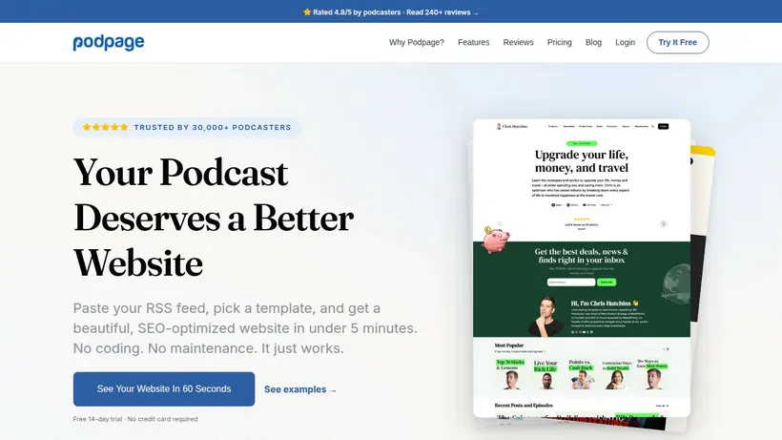The width and height of the screenshot is (782, 440).
Task: Click the 'Paste your RSS feed' paragraph
Action: (245, 328)
